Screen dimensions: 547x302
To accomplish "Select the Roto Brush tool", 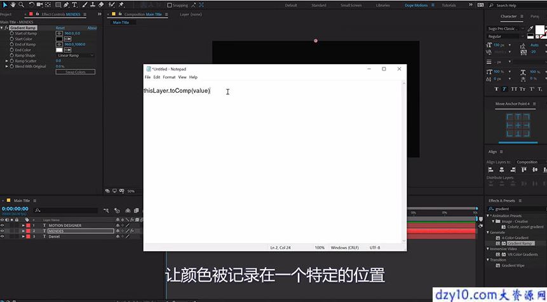I will [112, 5].
